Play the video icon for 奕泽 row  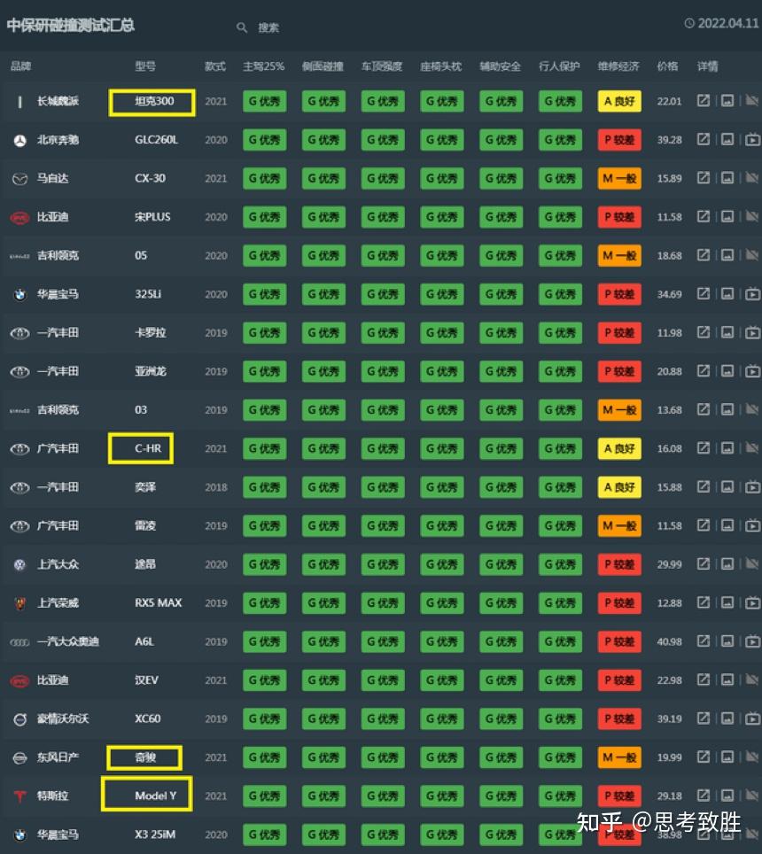point(752,487)
